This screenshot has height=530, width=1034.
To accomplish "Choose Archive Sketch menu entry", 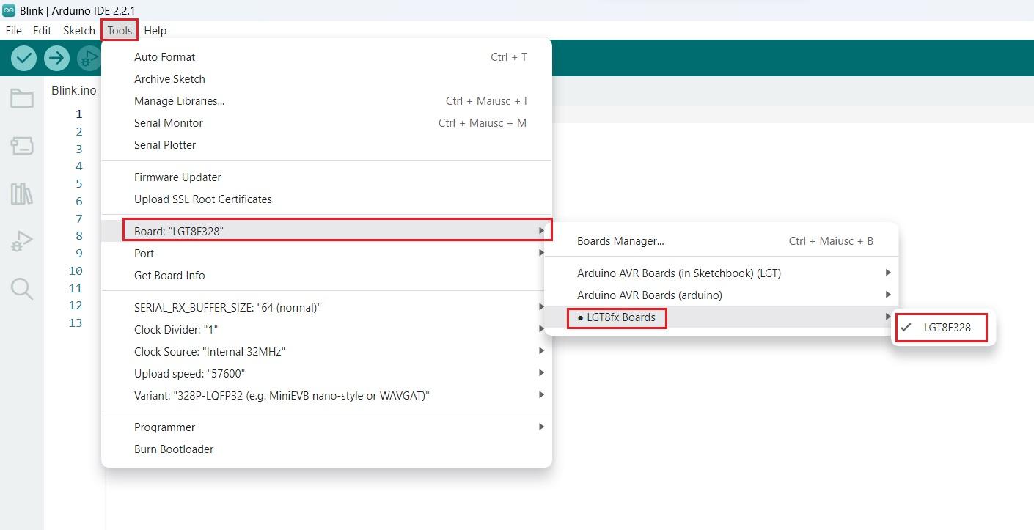I will click(326, 79).
